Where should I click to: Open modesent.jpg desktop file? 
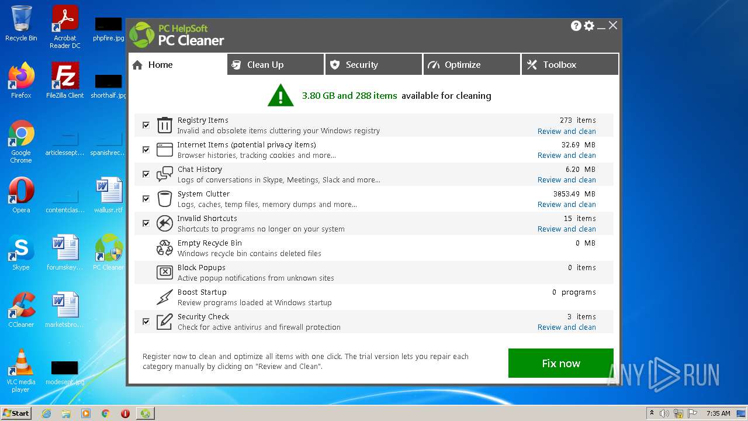tap(65, 372)
